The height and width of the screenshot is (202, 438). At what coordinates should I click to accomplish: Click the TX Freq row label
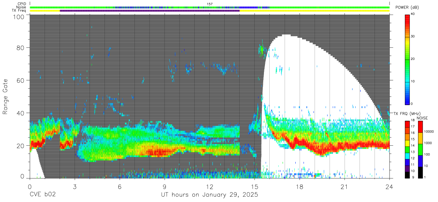[19, 11]
